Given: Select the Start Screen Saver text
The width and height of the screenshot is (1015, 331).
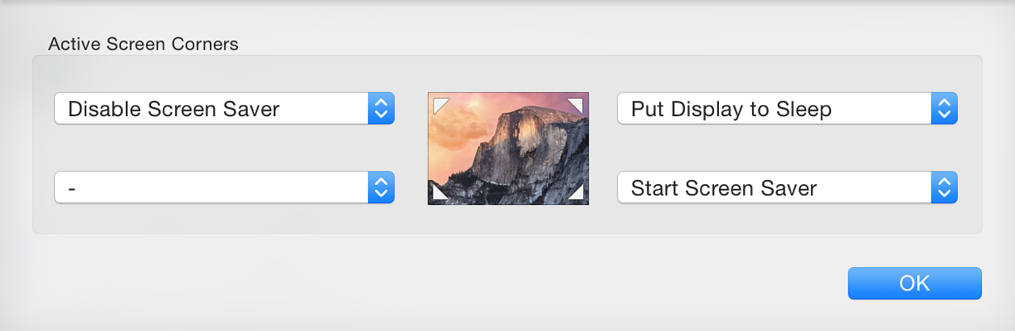Looking at the screenshot, I should [724, 188].
